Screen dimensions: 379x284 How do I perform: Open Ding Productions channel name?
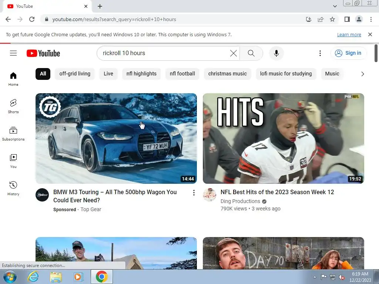[240, 201]
